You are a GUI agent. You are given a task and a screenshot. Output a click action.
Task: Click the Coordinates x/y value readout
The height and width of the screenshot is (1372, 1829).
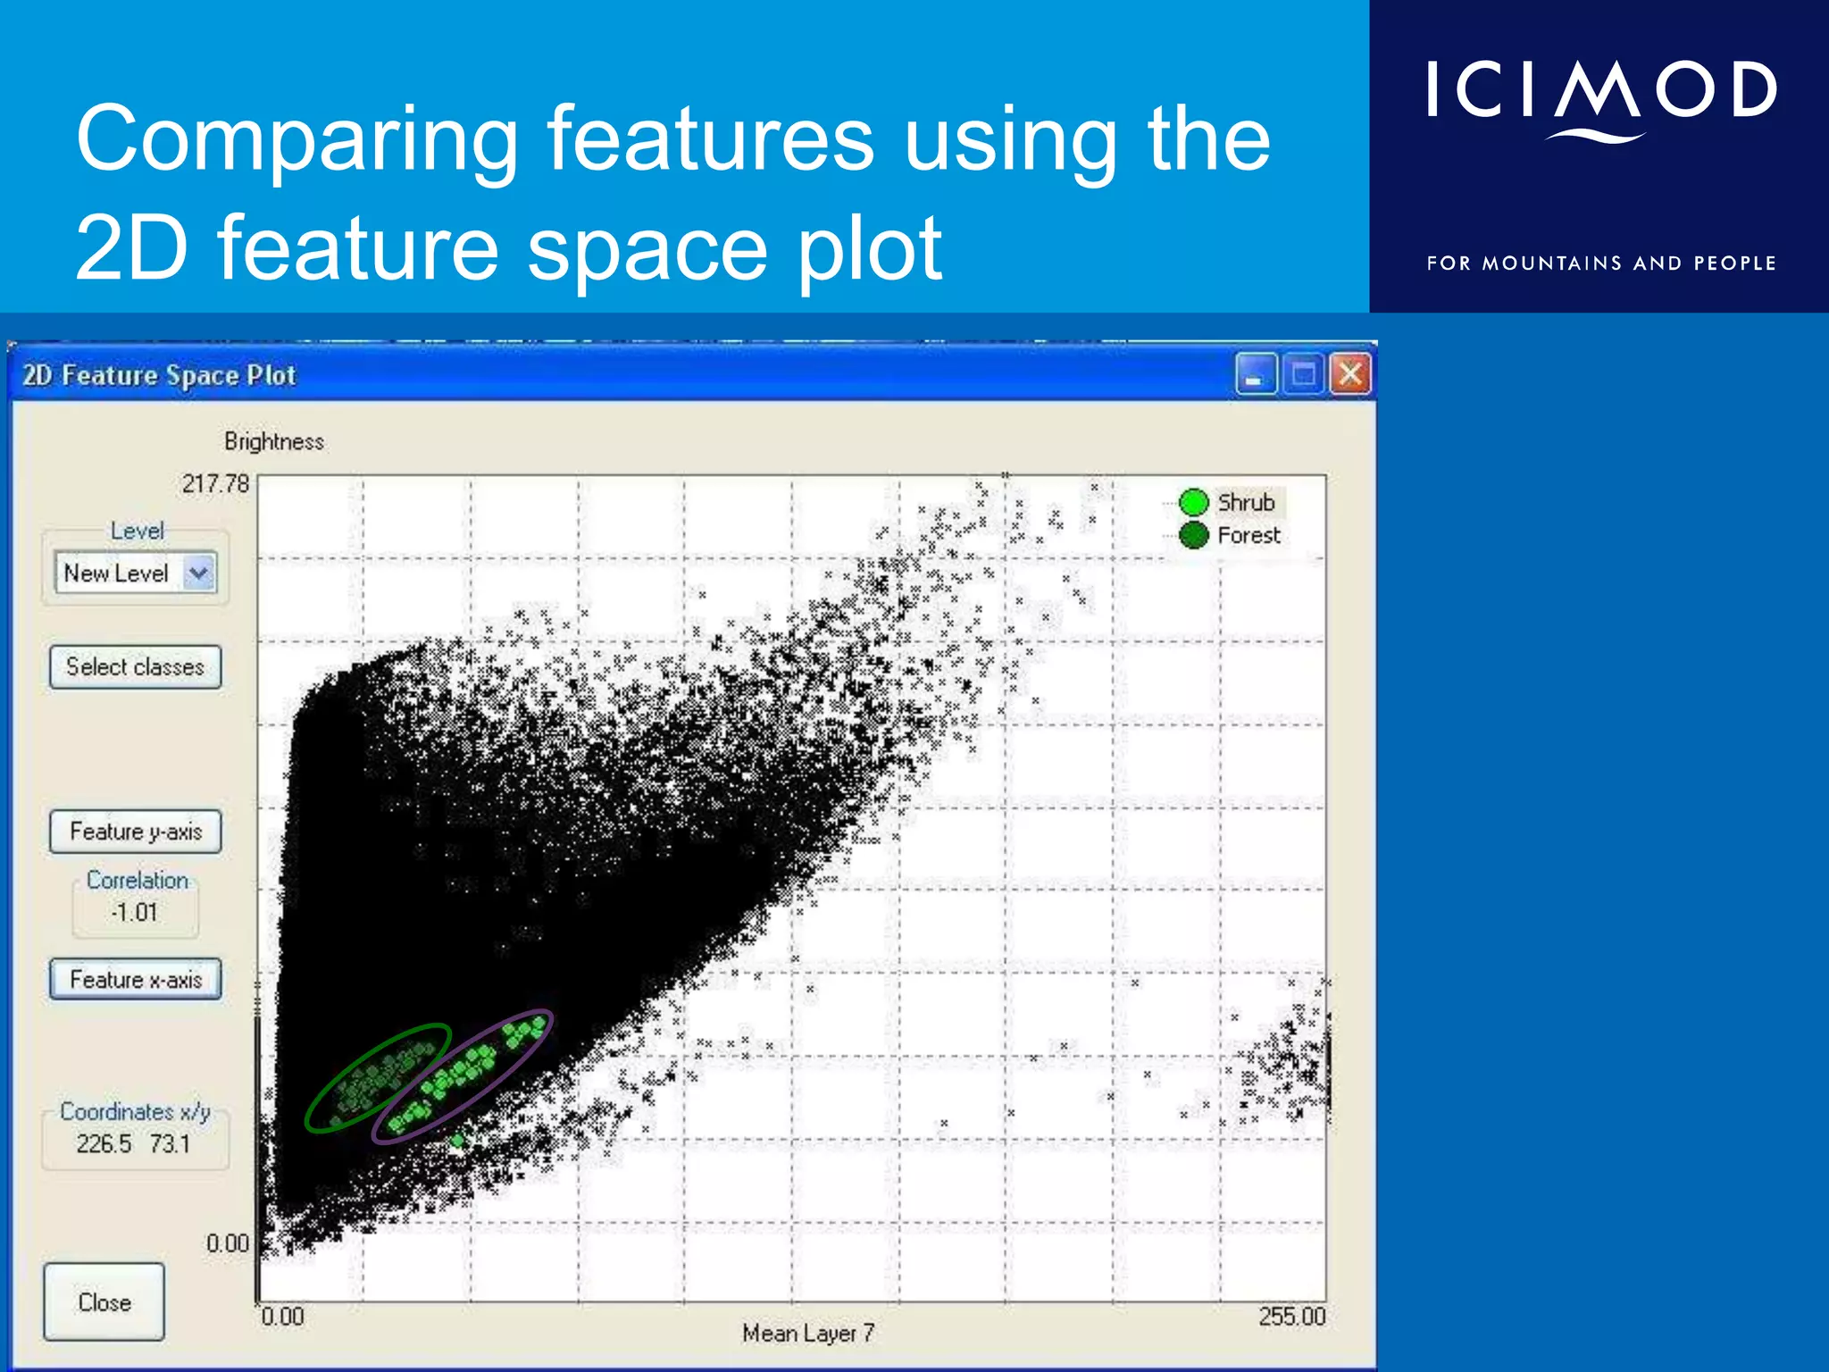coord(134,1143)
